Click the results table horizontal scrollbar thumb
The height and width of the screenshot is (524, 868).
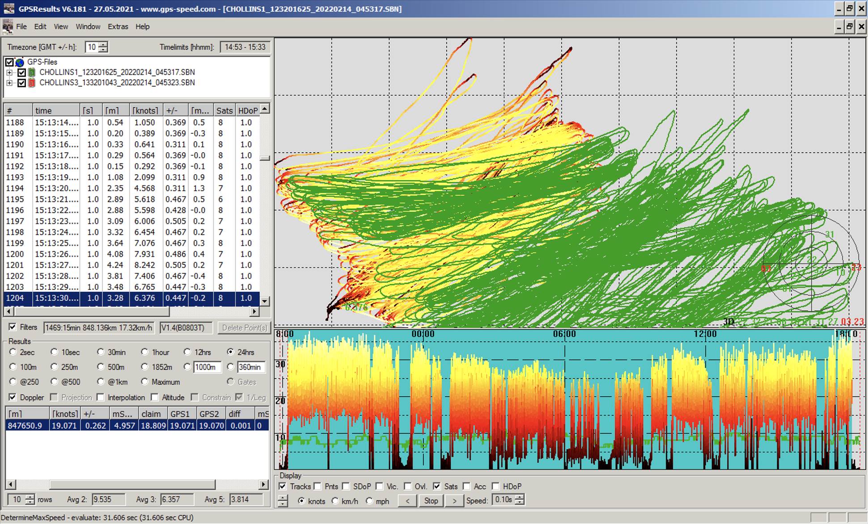(x=132, y=485)
